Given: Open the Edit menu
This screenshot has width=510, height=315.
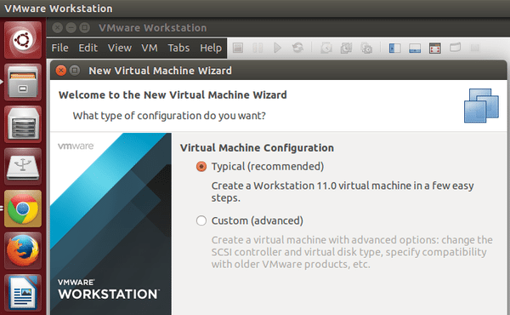Looking at the screenshot, I should click(88, 48).
